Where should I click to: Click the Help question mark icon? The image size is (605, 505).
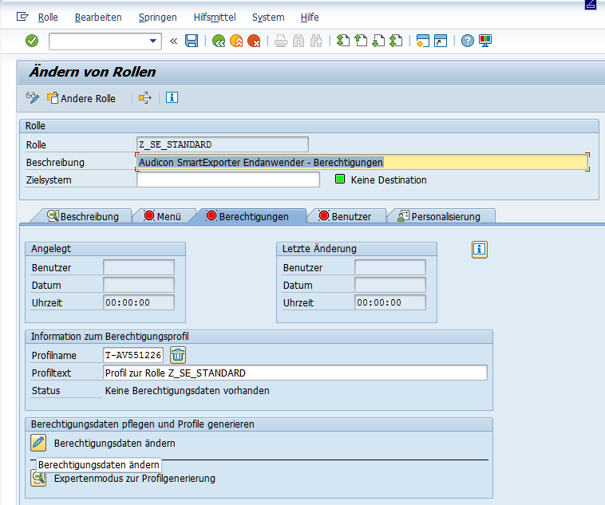(x=467, y=41)
